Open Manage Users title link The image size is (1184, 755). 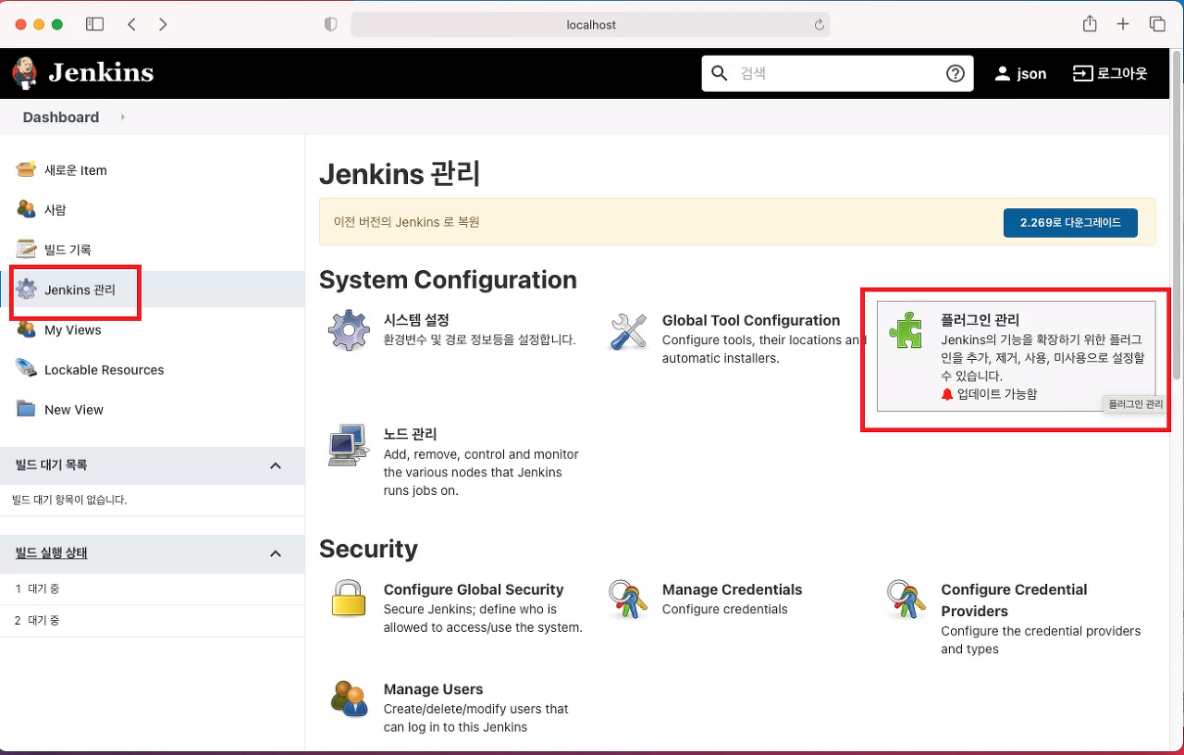[434, 689]
